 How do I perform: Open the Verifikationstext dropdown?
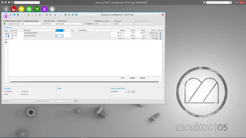click(82, 24)
